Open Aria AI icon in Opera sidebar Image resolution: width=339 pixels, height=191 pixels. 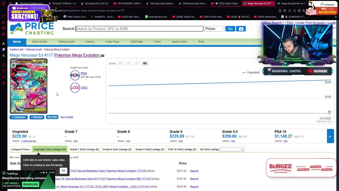pyautogui.click(x=3, y=43)
